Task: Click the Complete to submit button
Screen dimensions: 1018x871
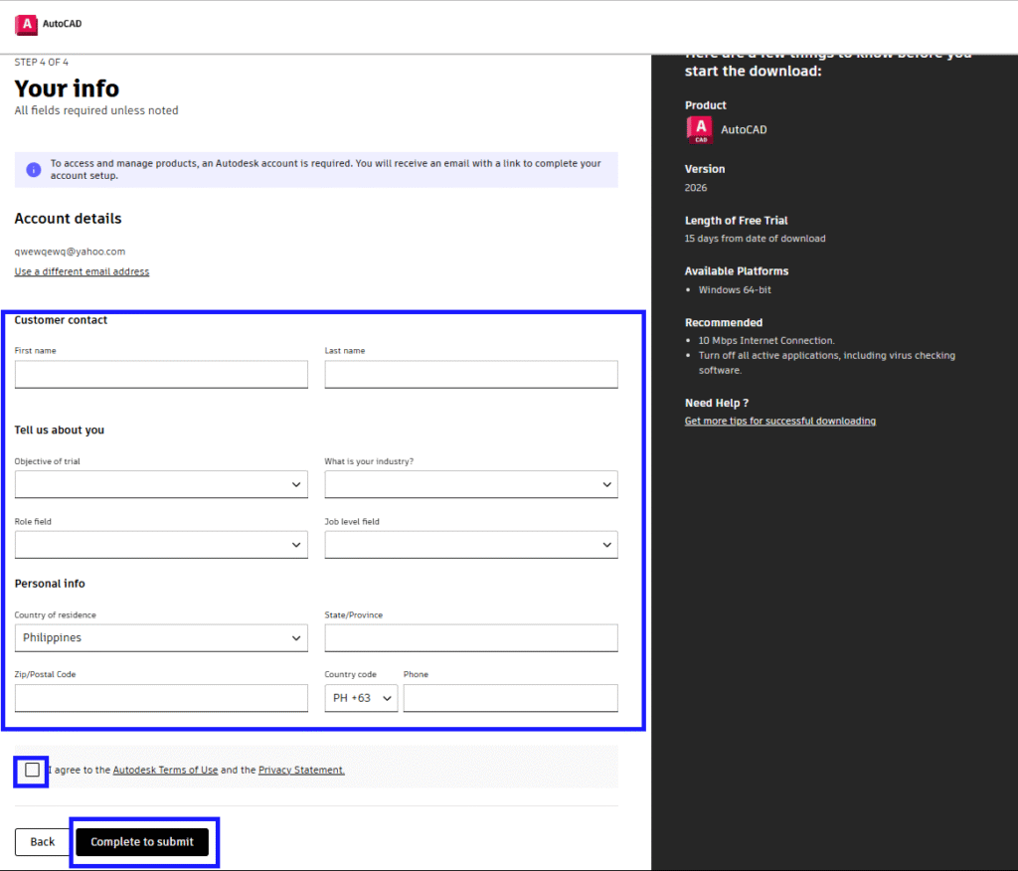Action: coord(142,842)
